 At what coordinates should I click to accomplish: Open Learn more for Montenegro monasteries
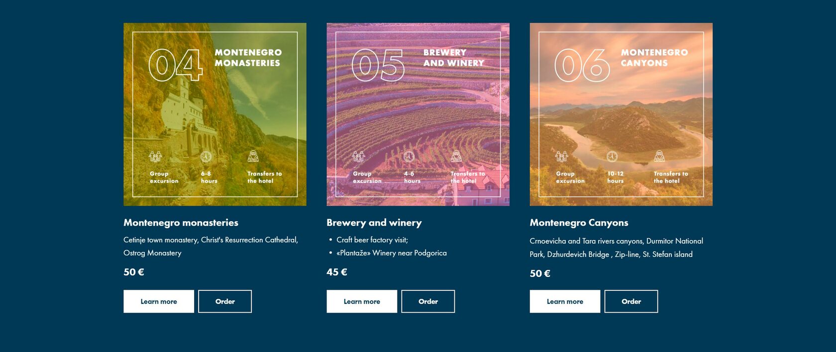point(159,301)
